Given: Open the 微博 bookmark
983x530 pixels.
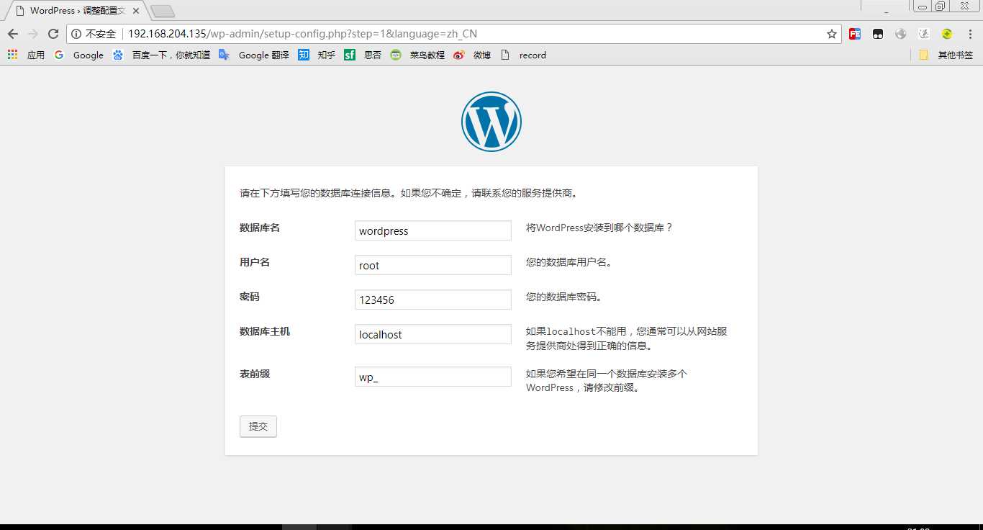Looking at the screenshot, I should coord(472,55).
